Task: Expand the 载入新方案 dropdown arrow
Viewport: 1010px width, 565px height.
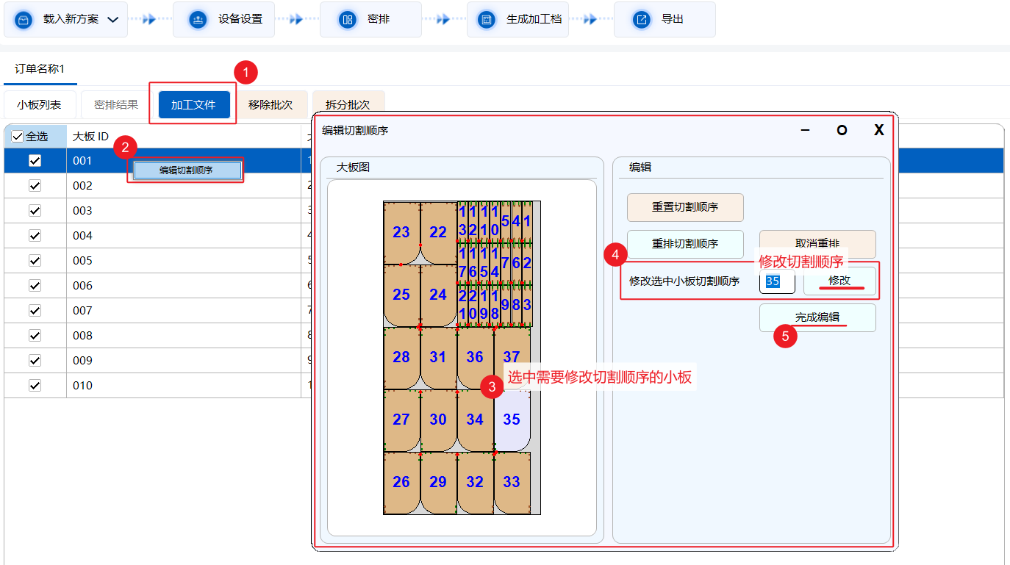Action: pos(112,20)
